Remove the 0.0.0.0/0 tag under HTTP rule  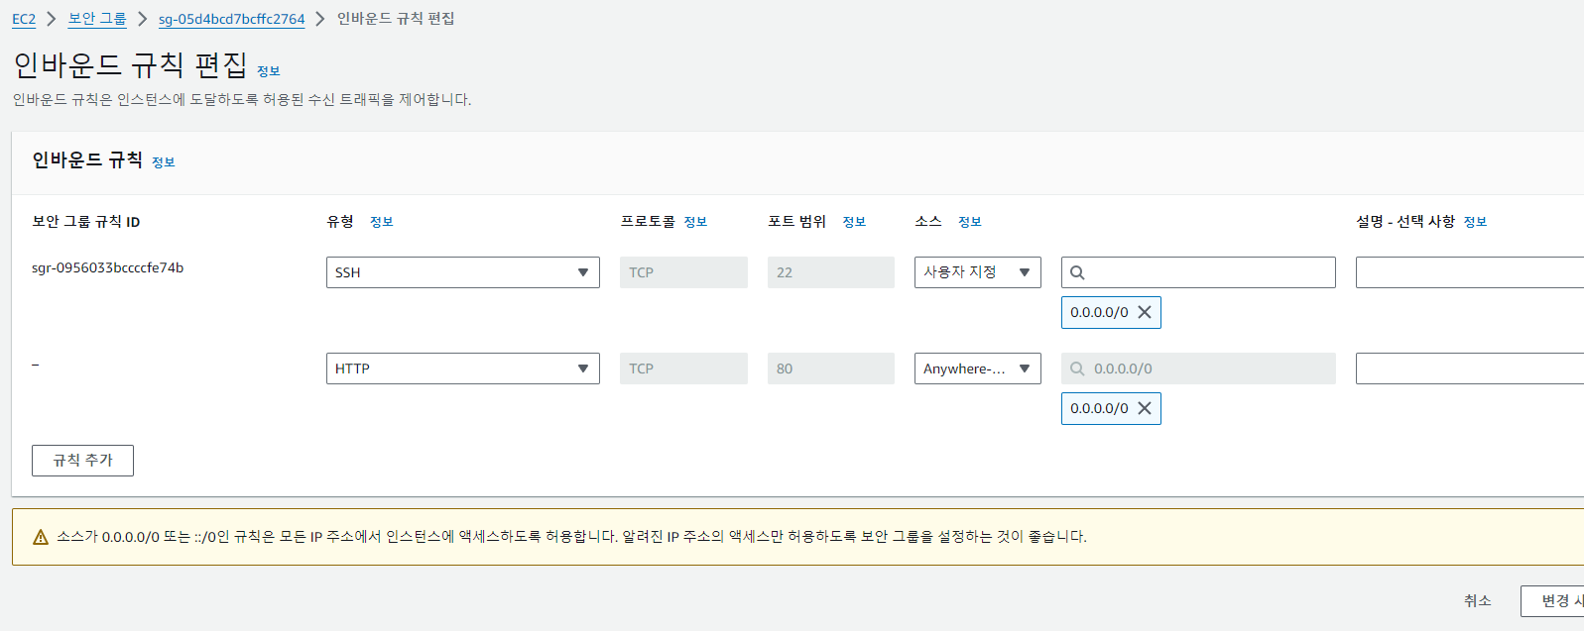(1145, 408)
